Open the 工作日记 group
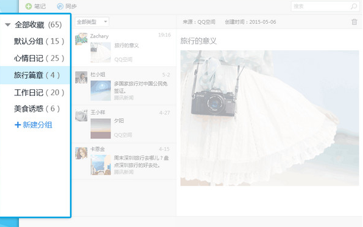Viewport: 363px width, 227px height. [35, 92]
